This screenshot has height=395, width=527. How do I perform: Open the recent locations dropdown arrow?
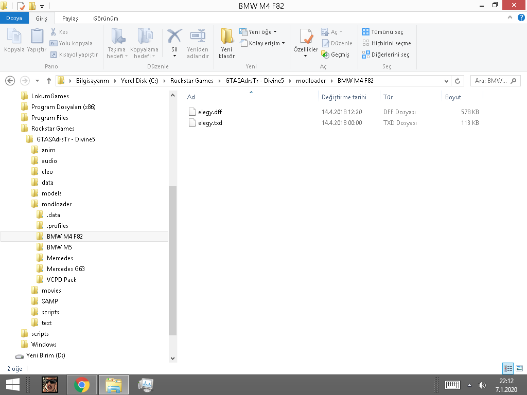pos(37,81)
